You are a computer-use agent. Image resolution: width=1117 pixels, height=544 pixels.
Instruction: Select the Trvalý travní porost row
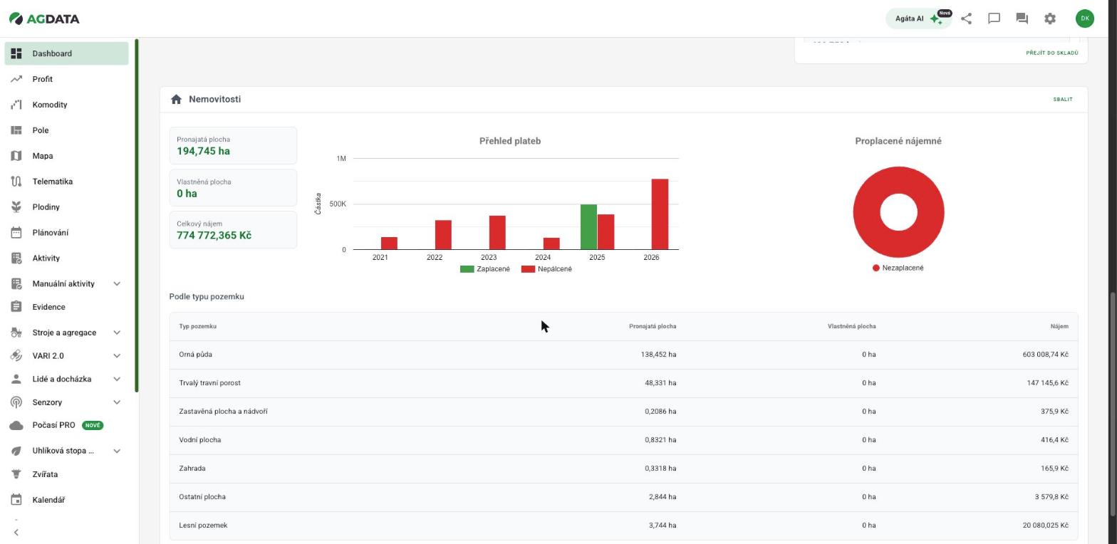[623, 383]
